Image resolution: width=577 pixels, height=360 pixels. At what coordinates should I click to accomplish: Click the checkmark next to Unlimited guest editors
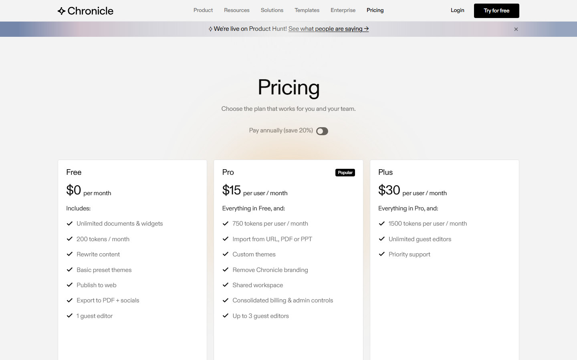[x=382, y=239]
